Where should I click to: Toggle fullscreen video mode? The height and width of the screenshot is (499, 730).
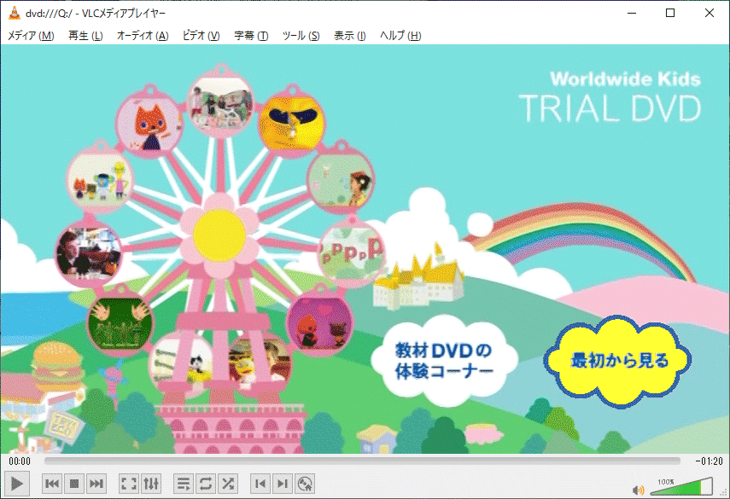[x=128, y=484]
